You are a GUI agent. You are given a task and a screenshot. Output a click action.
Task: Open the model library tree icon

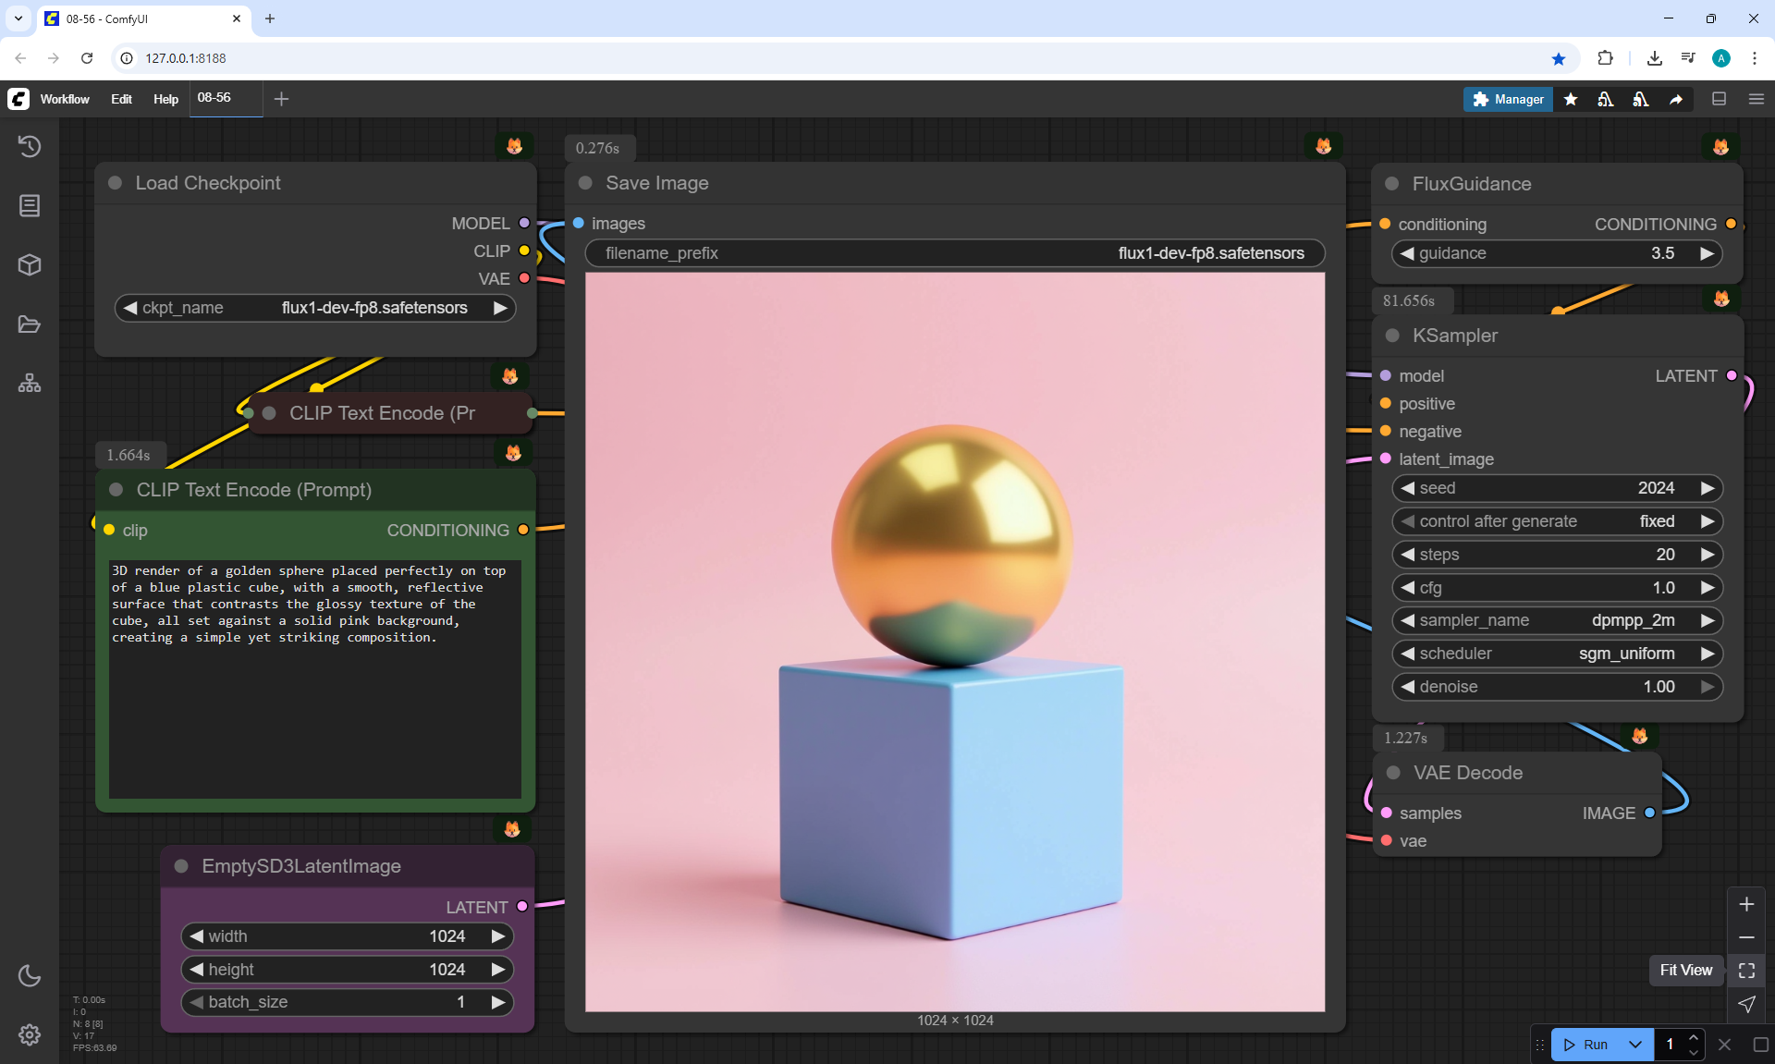(30, 384)
